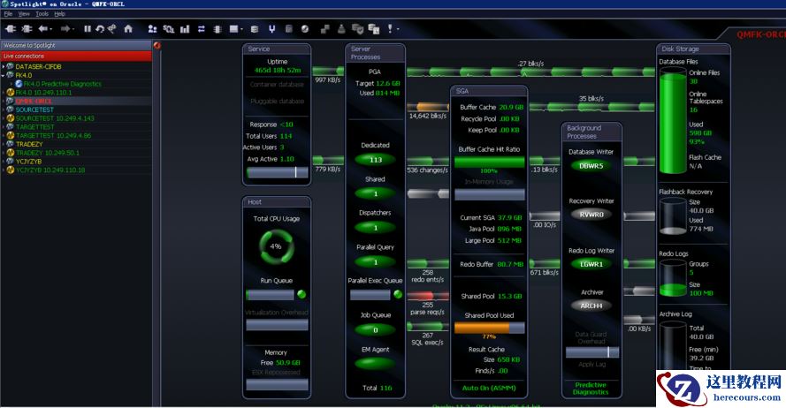
Task: Open the bar chart activity toolbar icon
Action: (x=185, y=29)
